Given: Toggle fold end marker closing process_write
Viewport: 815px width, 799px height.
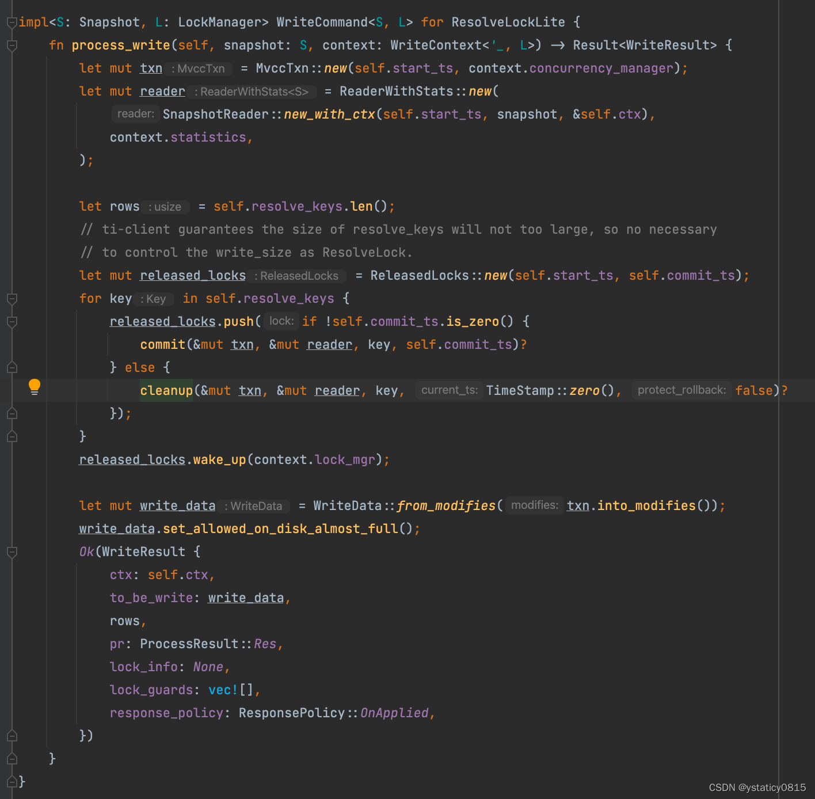Looking at the screenshot, I should (x=12, y=759).
